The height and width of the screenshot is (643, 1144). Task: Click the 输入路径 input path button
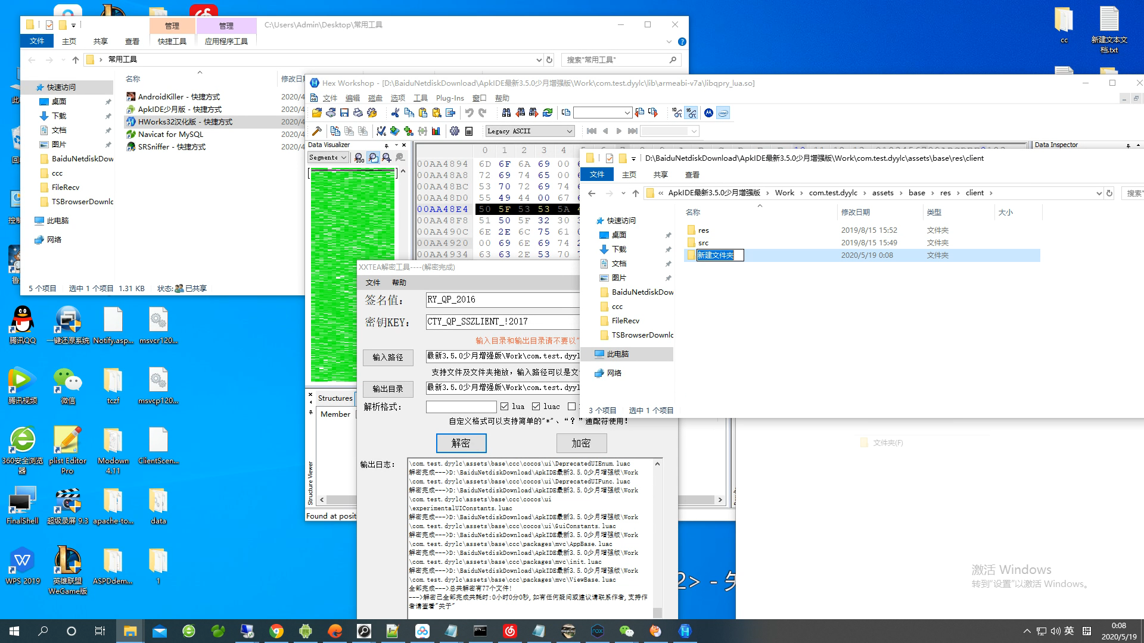click(x=388, y=357)
